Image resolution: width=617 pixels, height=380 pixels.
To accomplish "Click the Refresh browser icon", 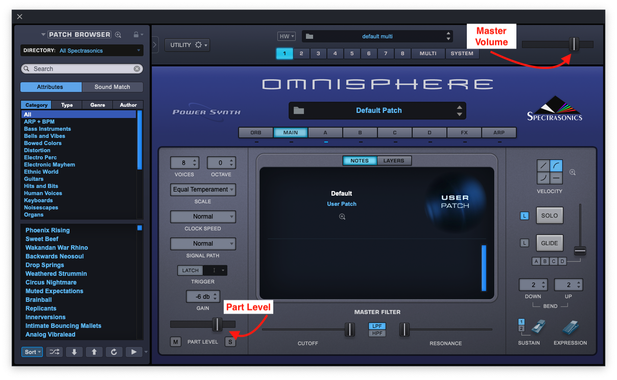I will point(114,352).
